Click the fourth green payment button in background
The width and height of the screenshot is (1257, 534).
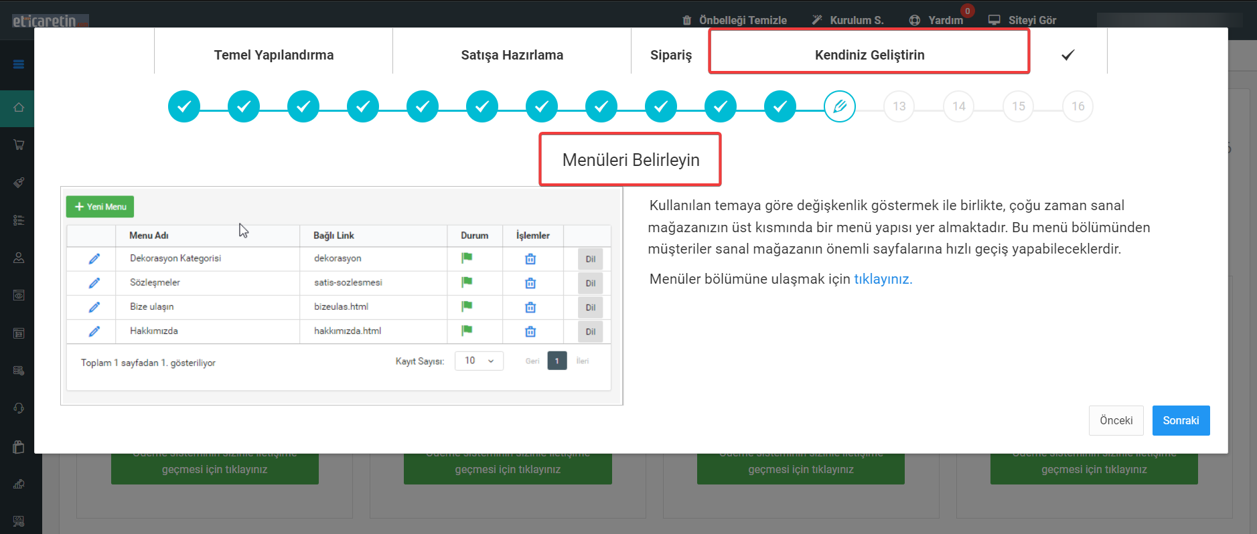click(x=1094, y=468)
